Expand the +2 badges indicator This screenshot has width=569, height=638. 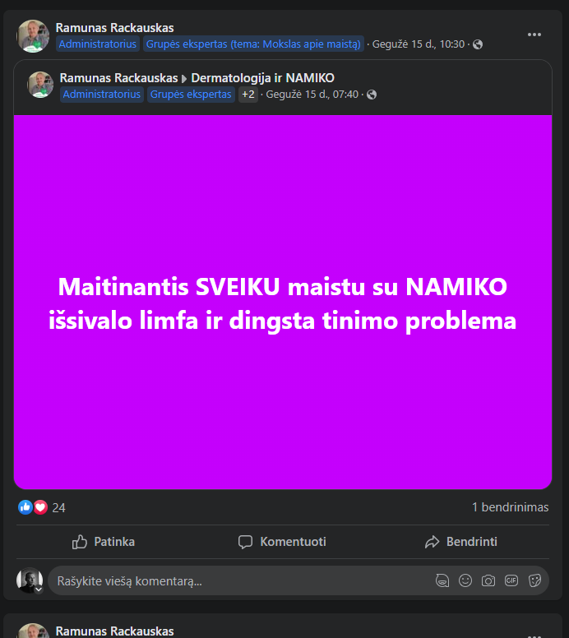(x=248, y=95)
